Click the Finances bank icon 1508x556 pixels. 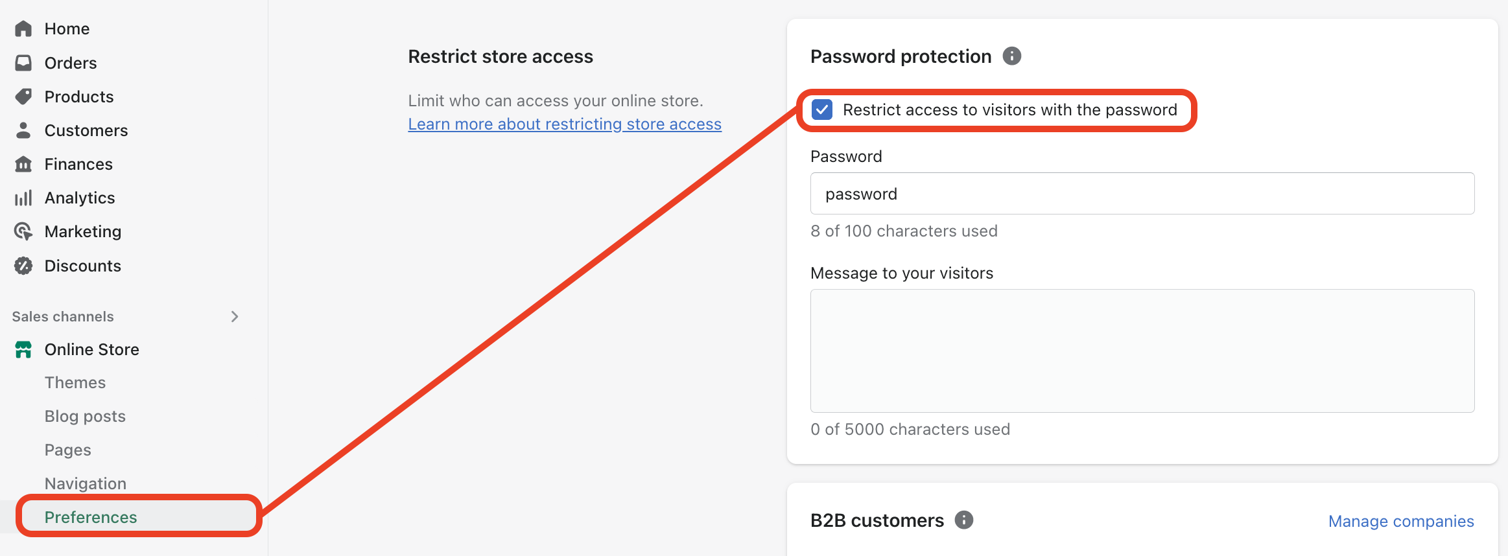point(23,164)
